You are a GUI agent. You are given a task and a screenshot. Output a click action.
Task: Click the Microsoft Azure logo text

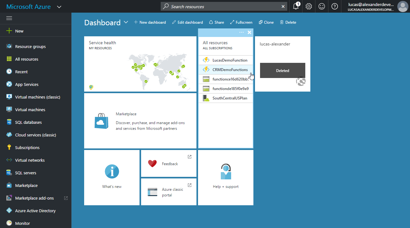click(x=28, y=7)
